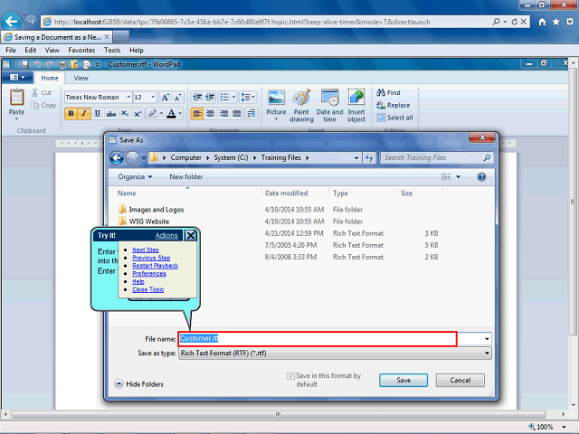Click the Next Step link

tap(146, 250)
